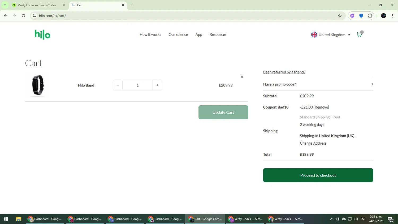Close the Verify Codes browser tab
This screenshot has height=224, width=398.
(x=63, y=5)
